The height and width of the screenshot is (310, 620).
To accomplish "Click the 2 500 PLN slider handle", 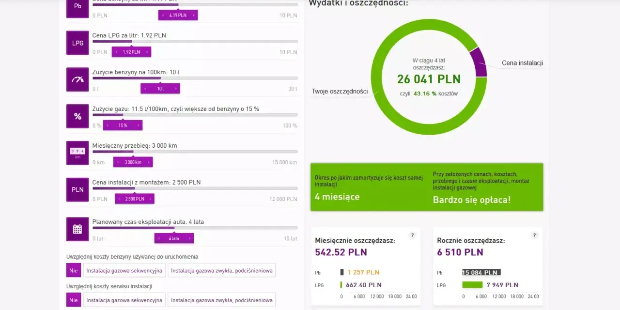I will tap(135, 199).
